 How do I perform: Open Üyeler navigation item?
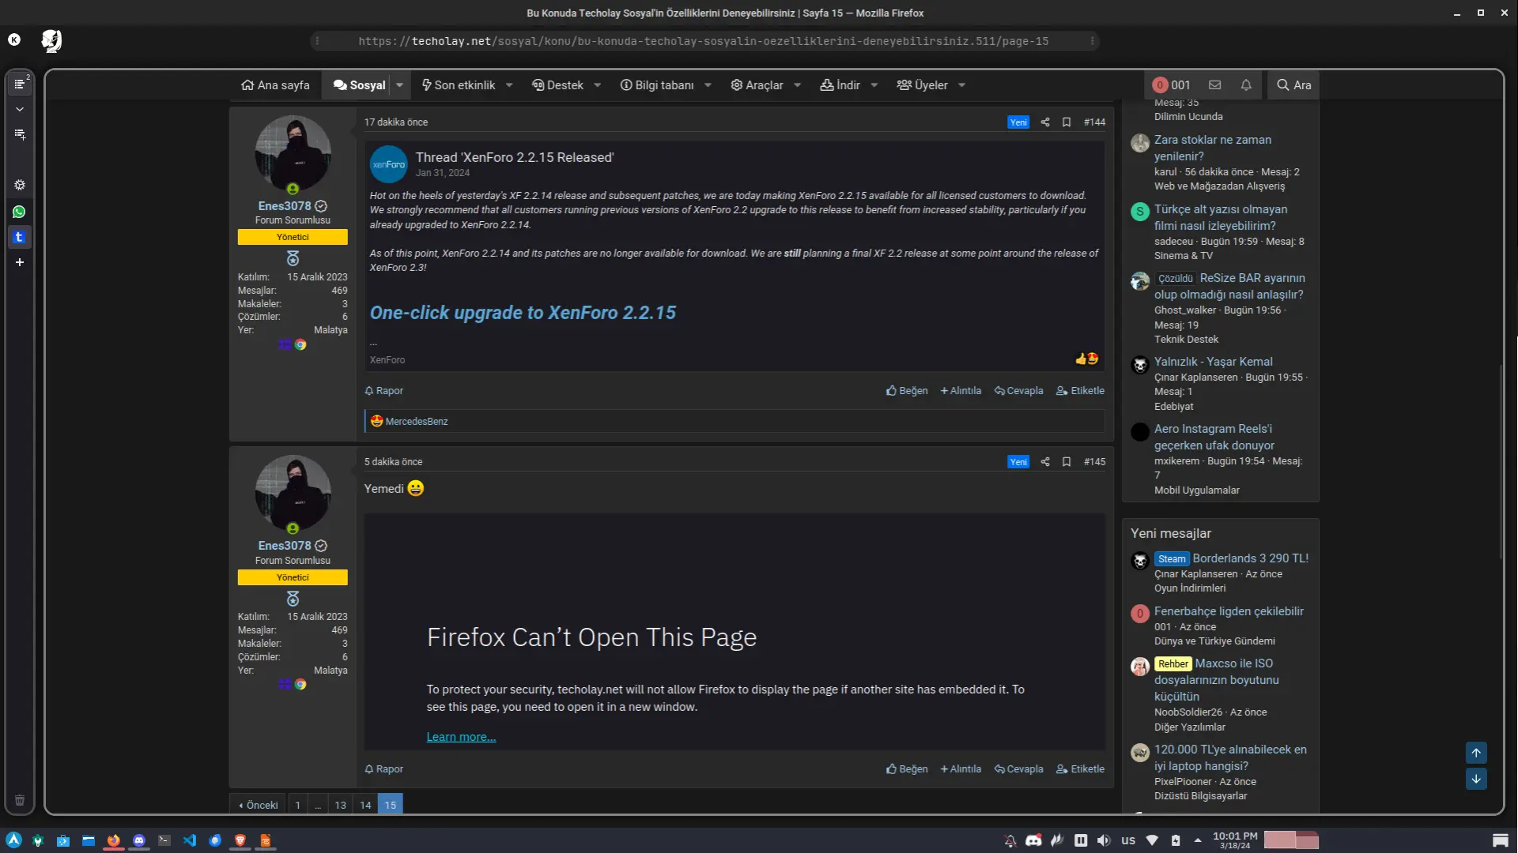922,85
